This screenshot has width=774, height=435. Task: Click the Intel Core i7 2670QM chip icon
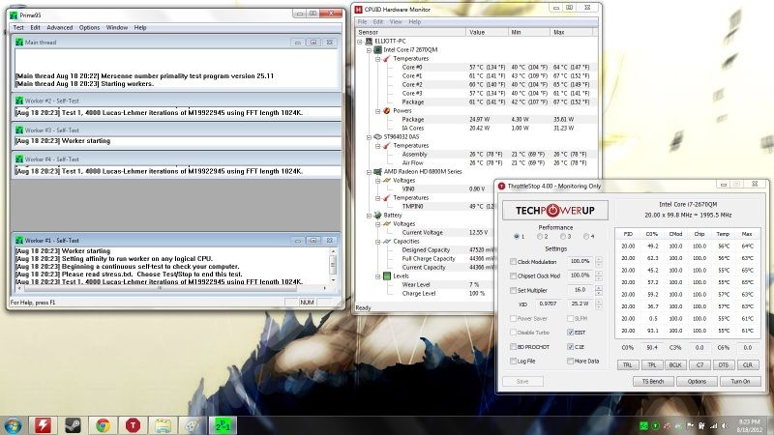tap(377, 50)
